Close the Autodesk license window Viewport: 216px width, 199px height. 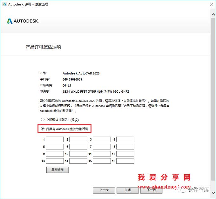tap(212, 4)
